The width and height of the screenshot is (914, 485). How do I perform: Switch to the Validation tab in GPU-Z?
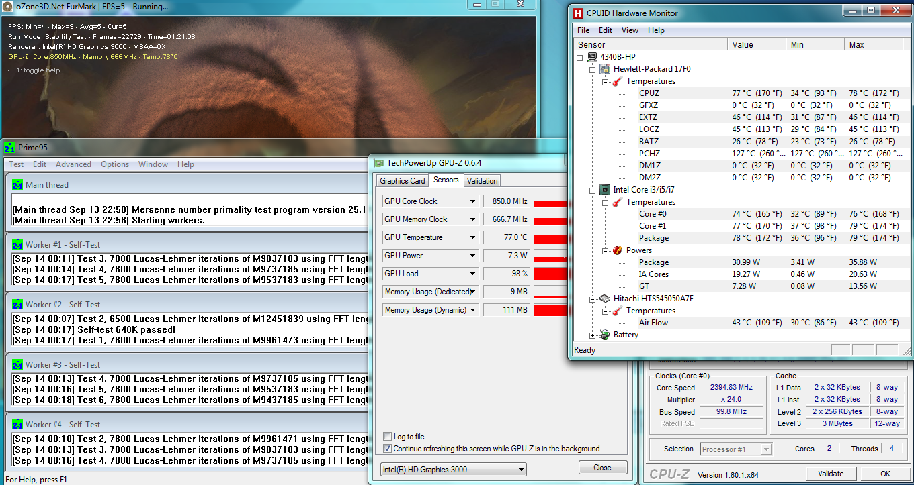[x=482, y=181]
